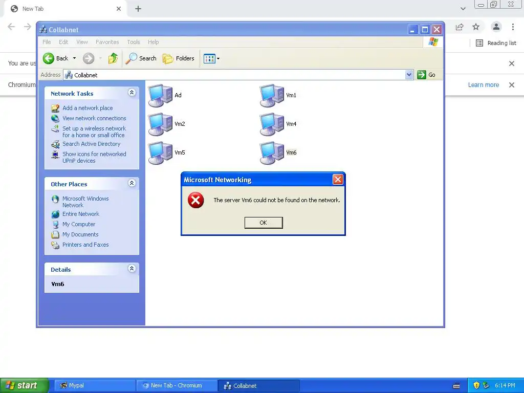Open My Documents from Other Places
The width and height of the screenshot is (524, 393).
click(80, 234)
